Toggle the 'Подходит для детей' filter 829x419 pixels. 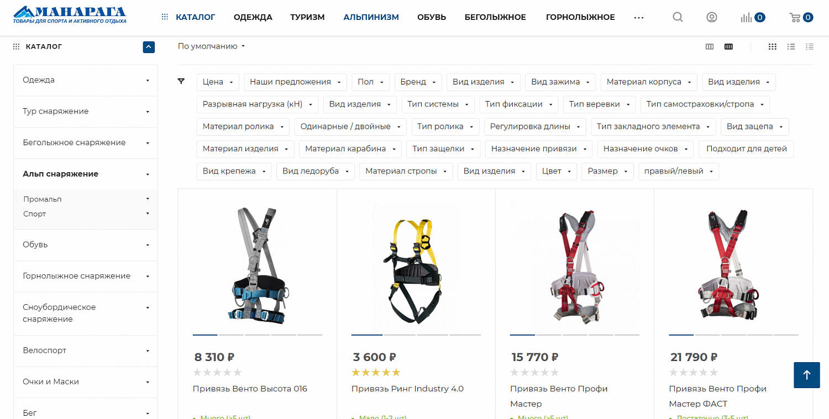[746, 149]
